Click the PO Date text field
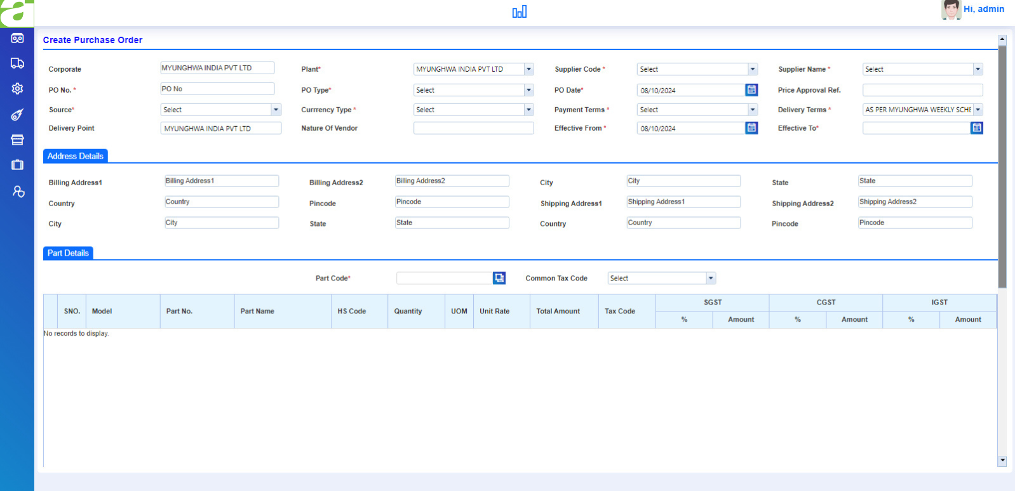 point(691,90)
